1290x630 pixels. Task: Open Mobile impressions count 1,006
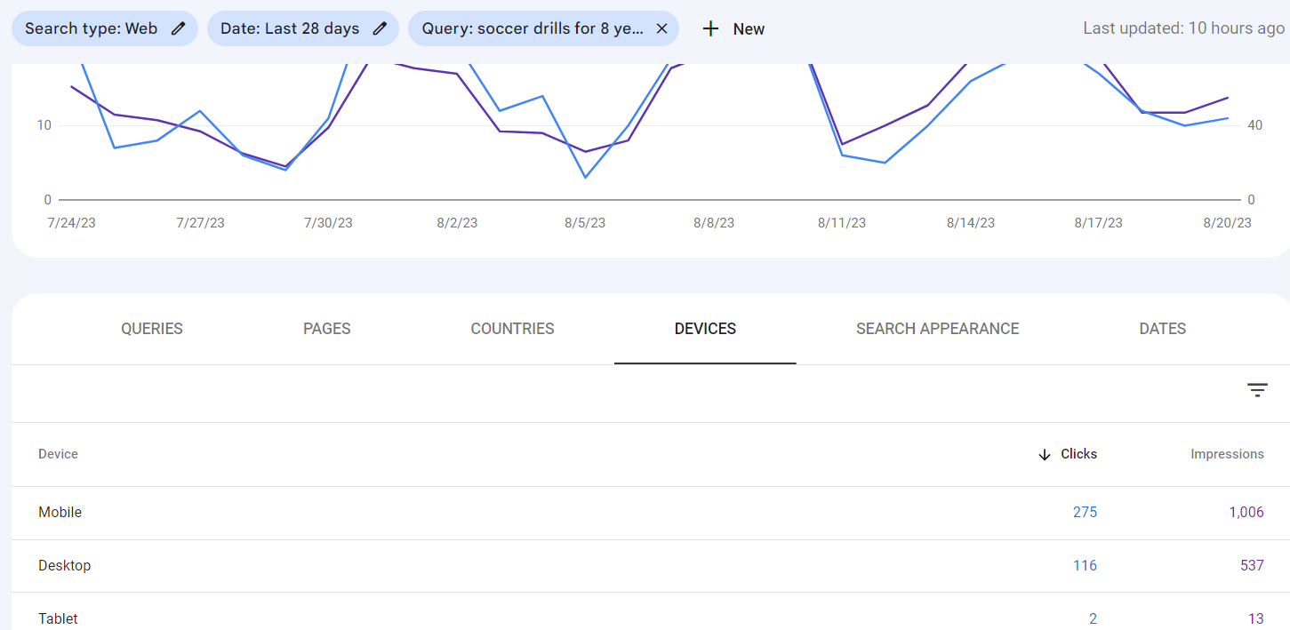(1246, 512)
